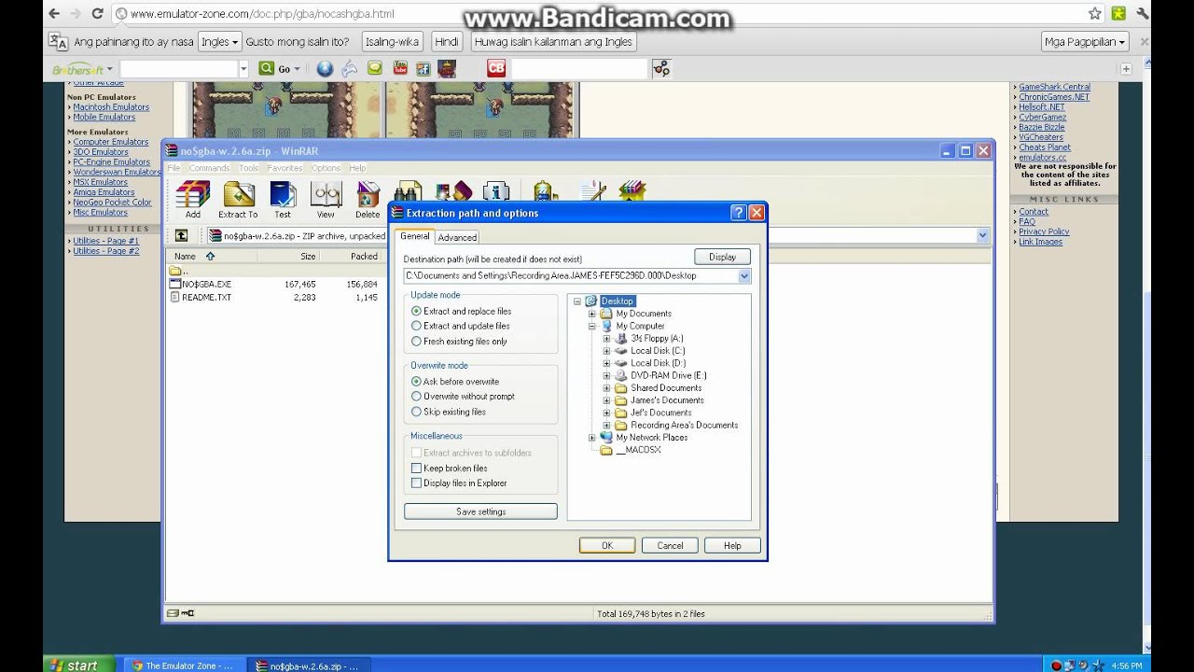Click OK to start extraction
Viewport: 1194px width, 672px height.
coord(607,546)
